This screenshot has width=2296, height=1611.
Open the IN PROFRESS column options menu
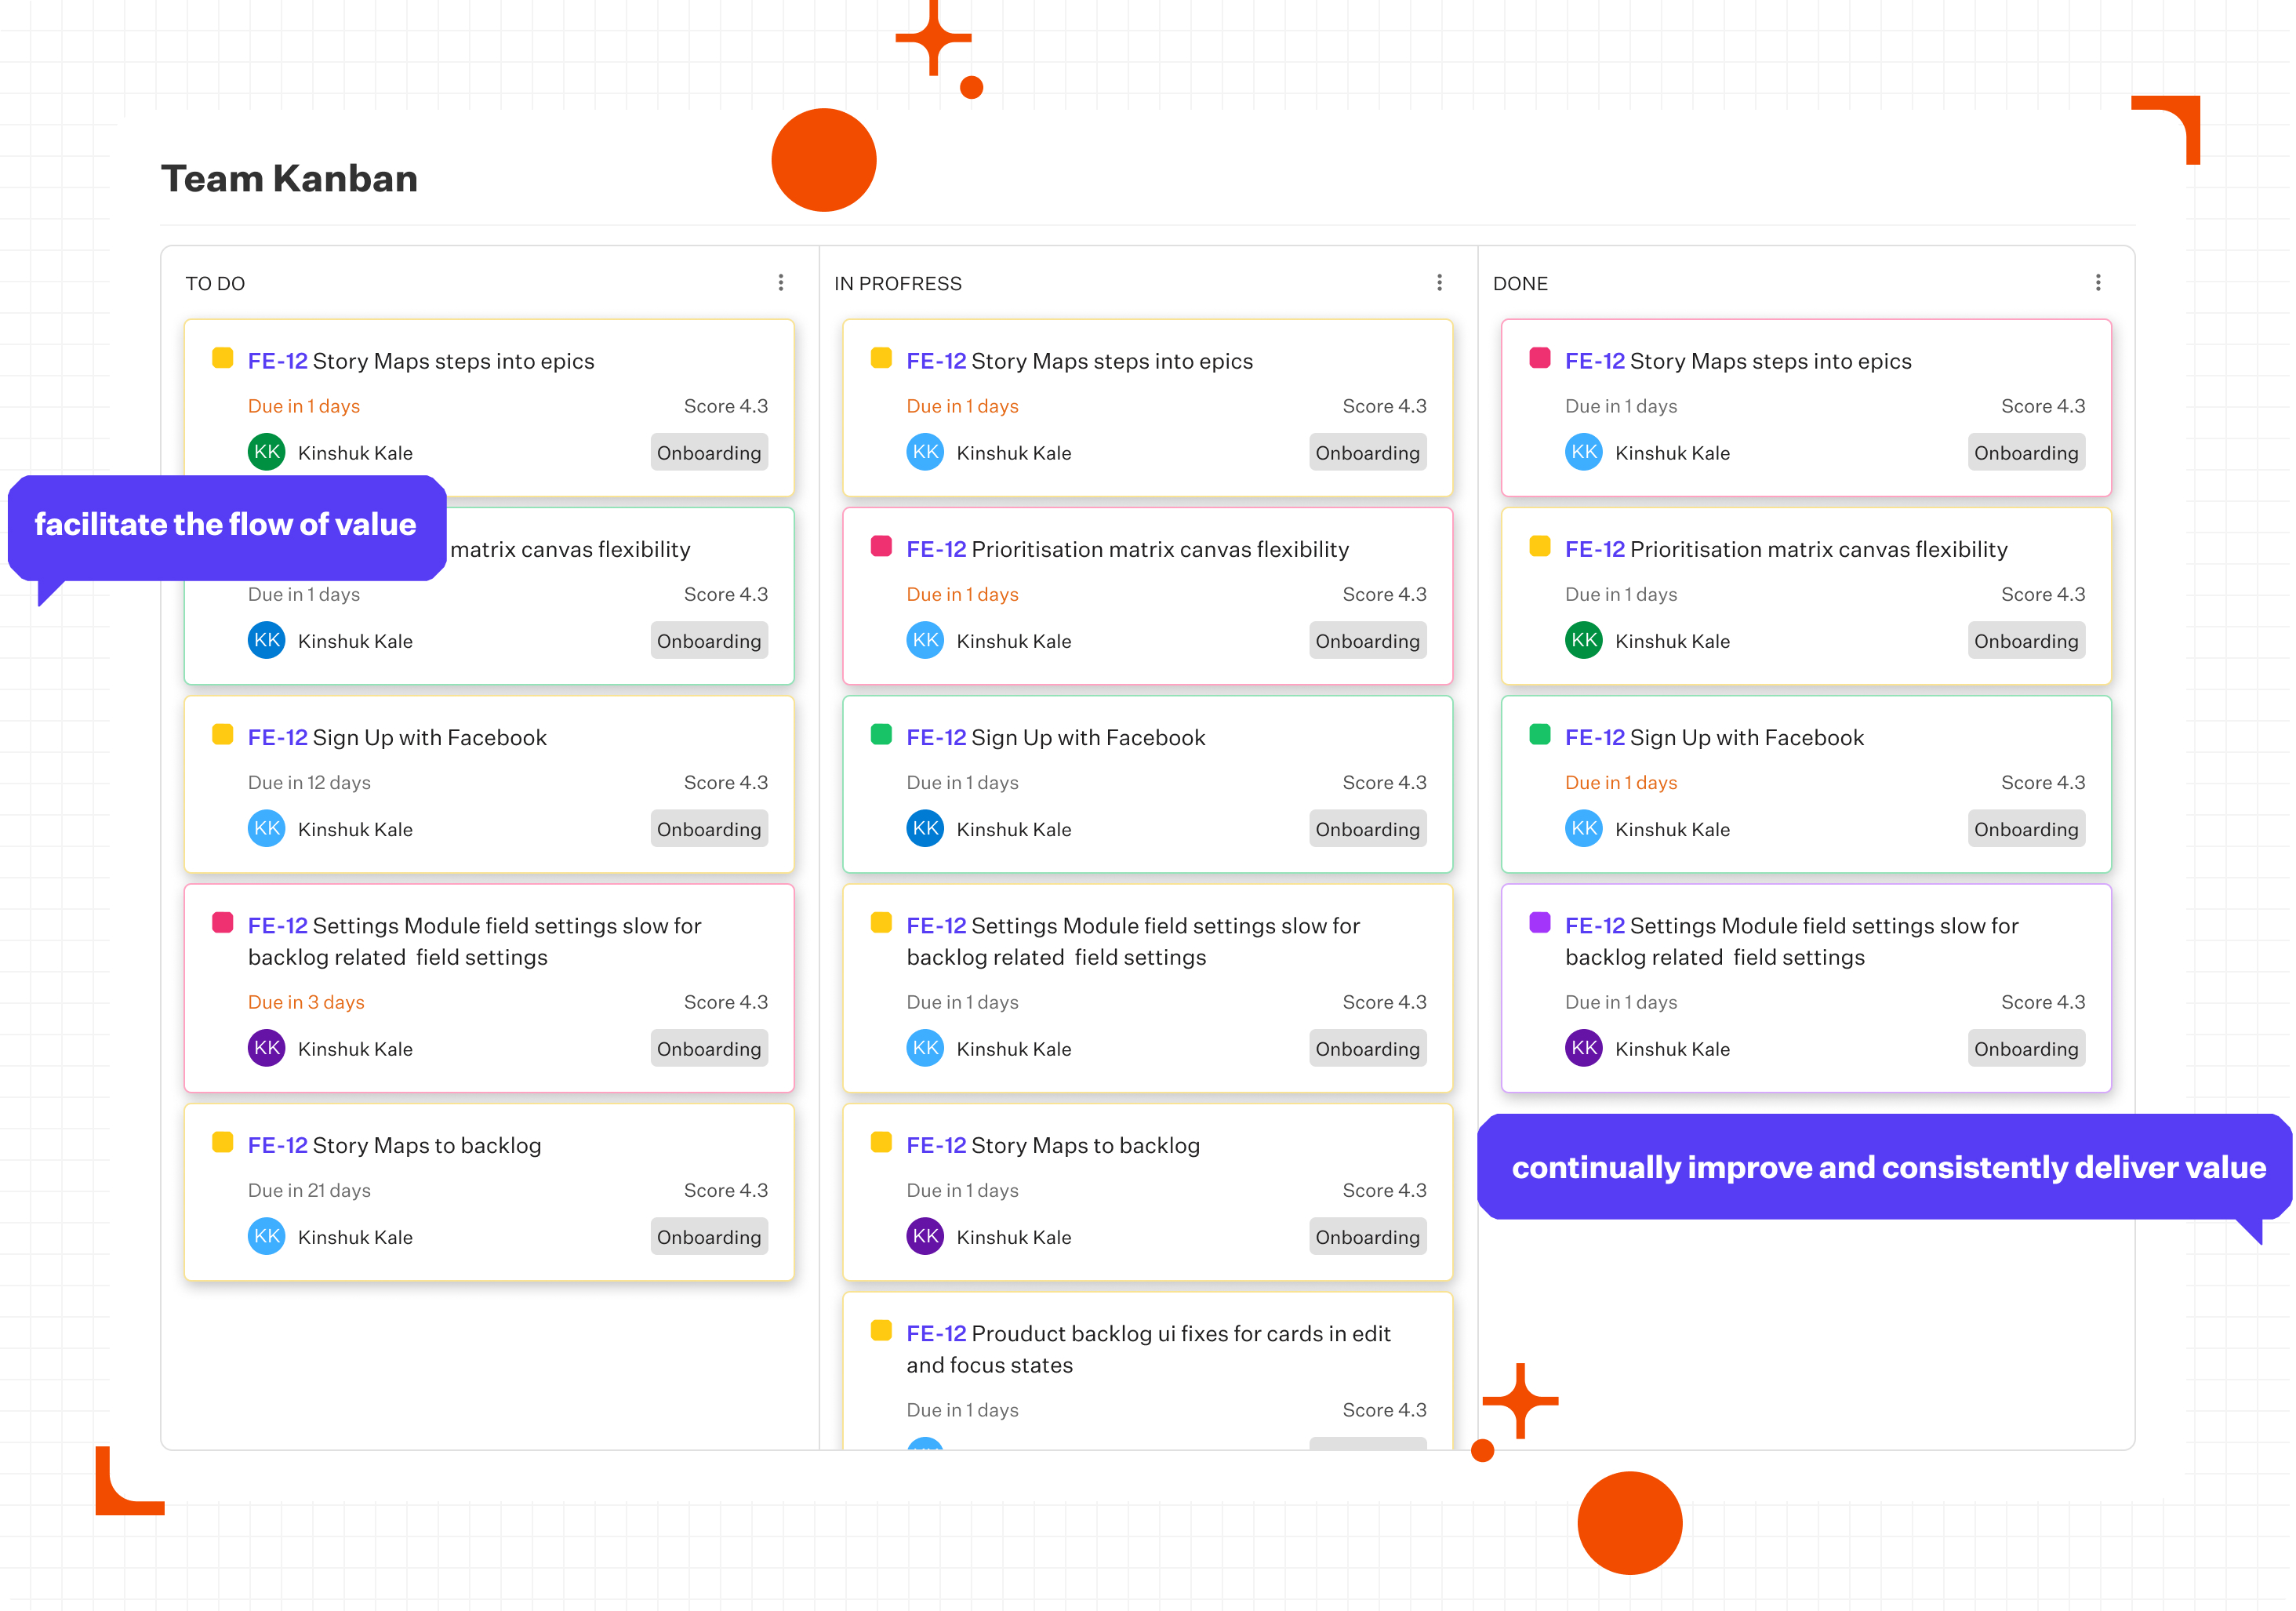coord(1440,282)
